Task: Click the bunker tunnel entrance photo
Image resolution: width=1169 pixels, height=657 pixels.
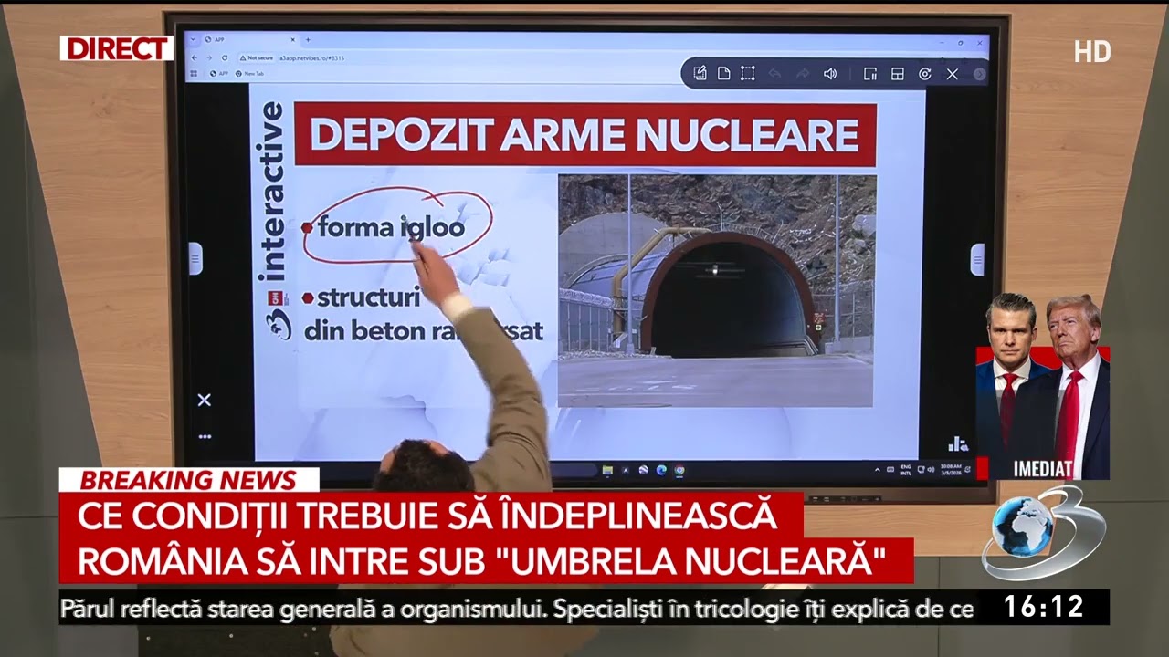Action: 717,290
